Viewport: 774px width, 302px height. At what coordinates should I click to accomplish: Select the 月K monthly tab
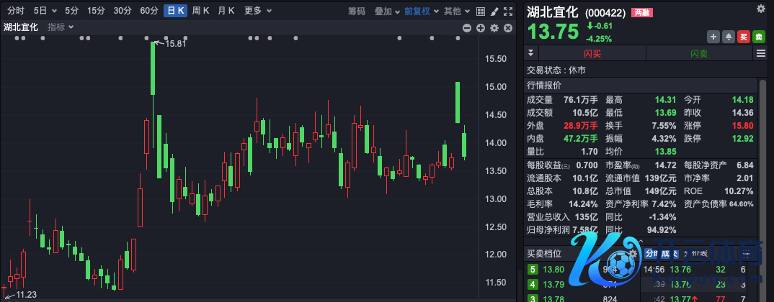click(x=226, y=11)
